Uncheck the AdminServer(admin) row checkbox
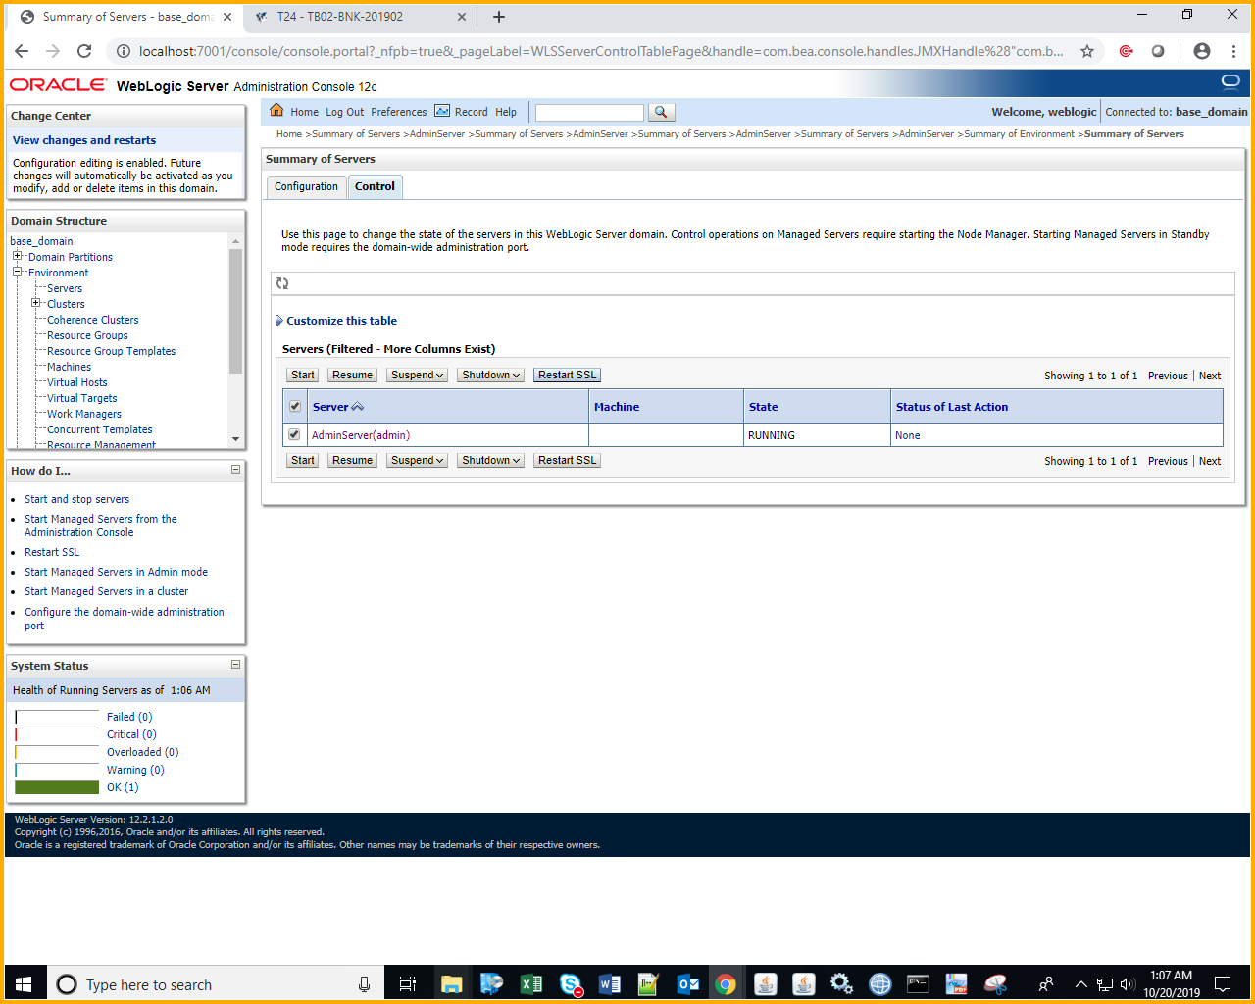 [294, 434]
